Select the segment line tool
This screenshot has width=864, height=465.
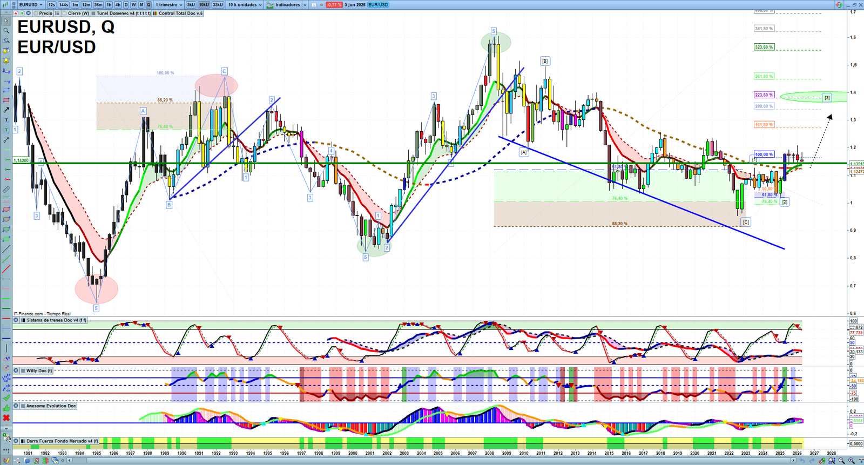(x=6, y=139)
